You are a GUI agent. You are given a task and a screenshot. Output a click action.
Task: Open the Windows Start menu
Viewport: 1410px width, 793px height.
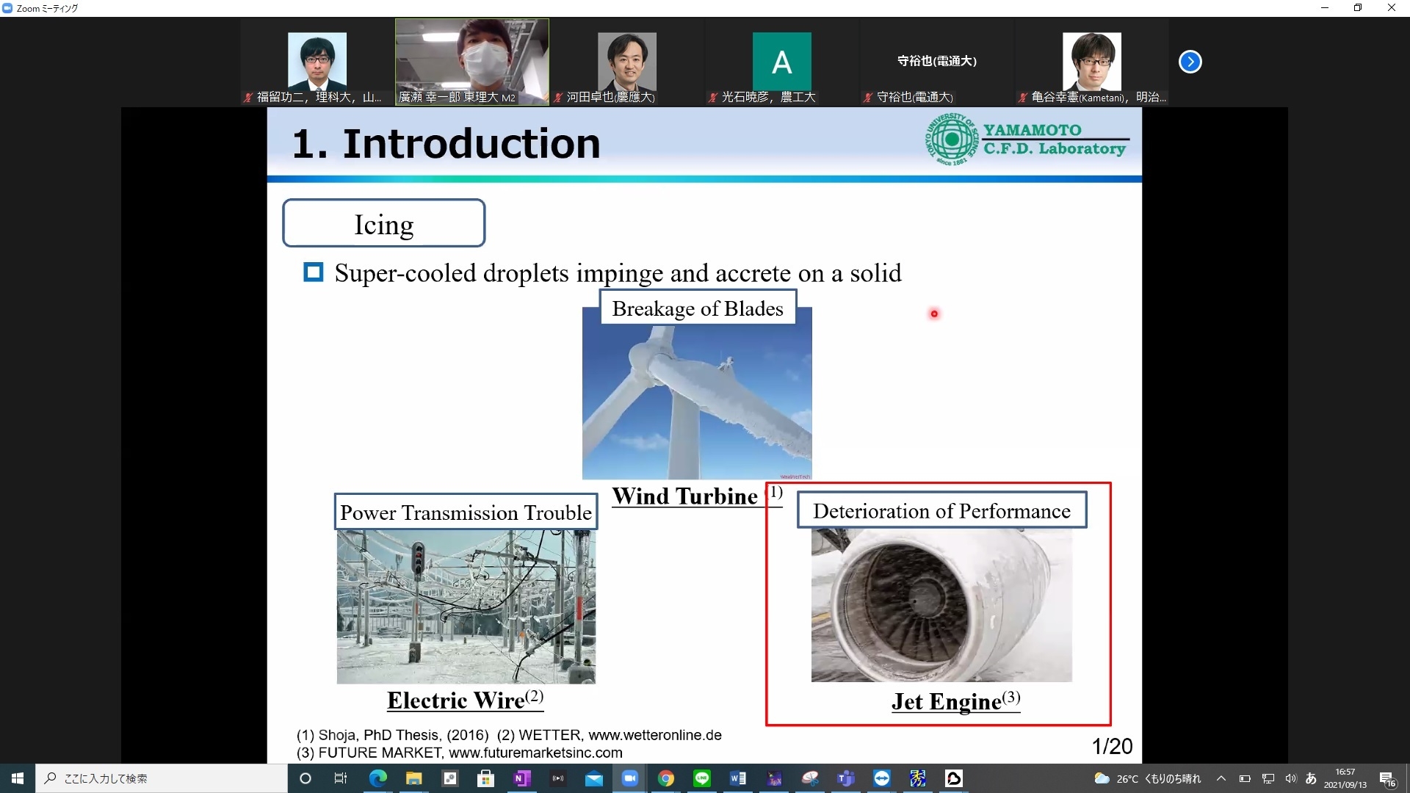(18, 778)
